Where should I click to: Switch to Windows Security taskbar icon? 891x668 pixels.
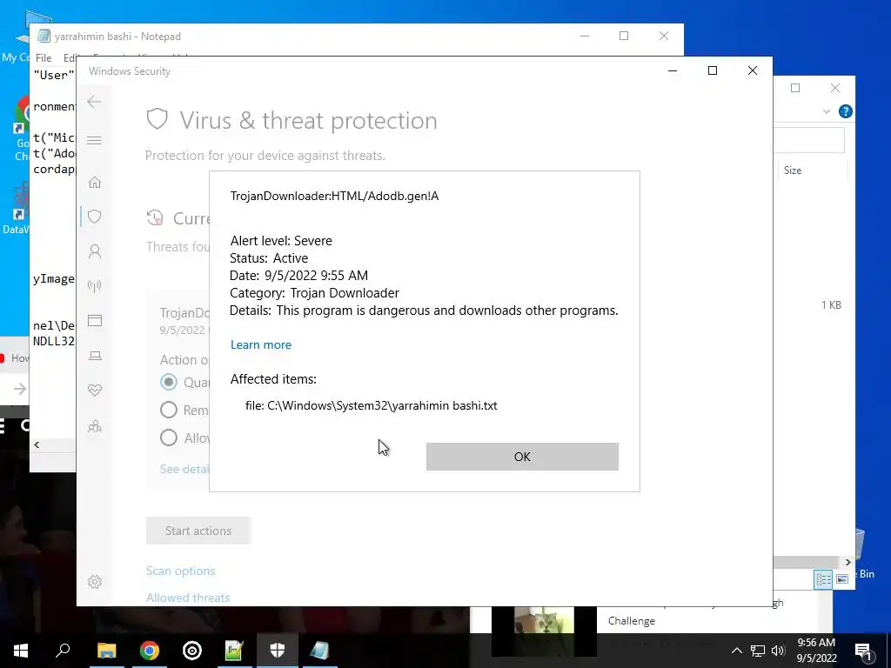pyautogui.click(x=278, y=651)
